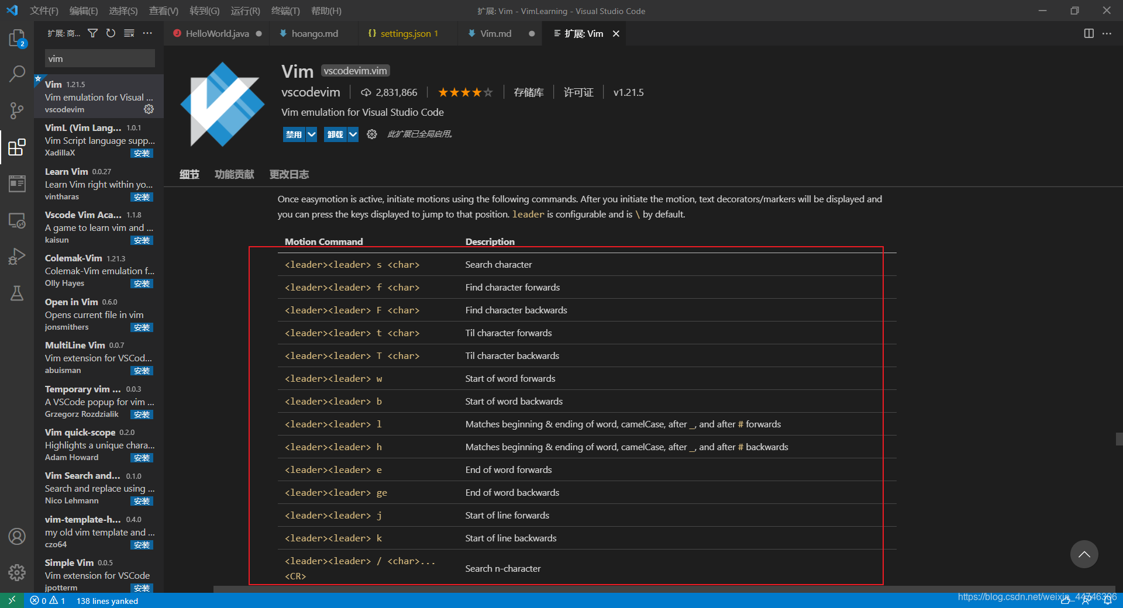Install the Open in Vim extension
Image resolution: width=1123 pixels, height=608 pixels.
click(142, 327)
